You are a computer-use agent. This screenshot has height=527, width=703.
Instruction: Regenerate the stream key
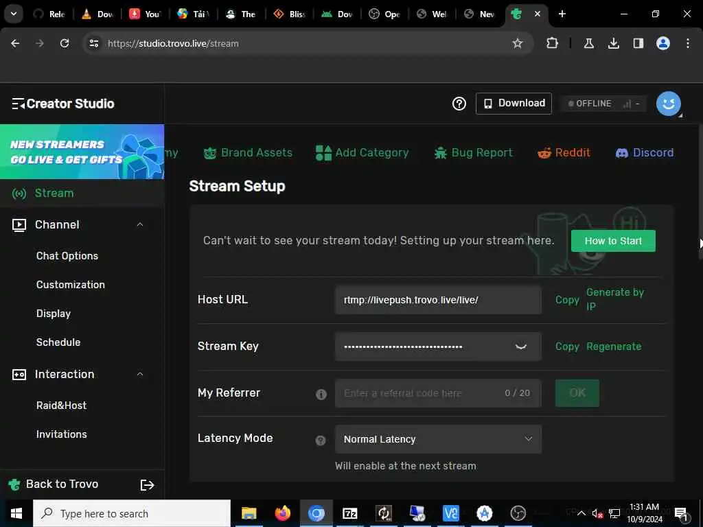click(614, 347)
